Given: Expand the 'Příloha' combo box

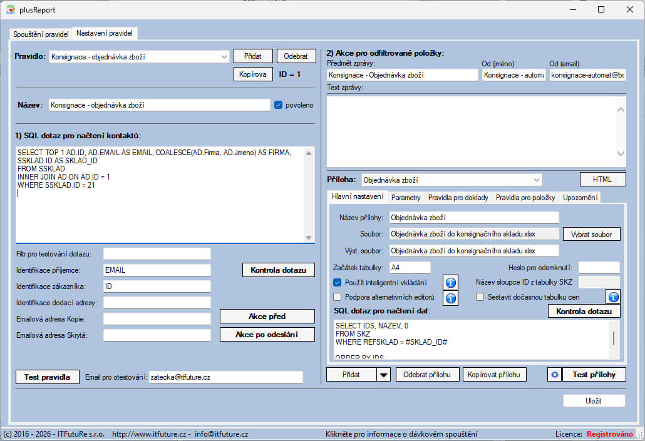Looking at the screenshot, I should click(x=536, y=180).
